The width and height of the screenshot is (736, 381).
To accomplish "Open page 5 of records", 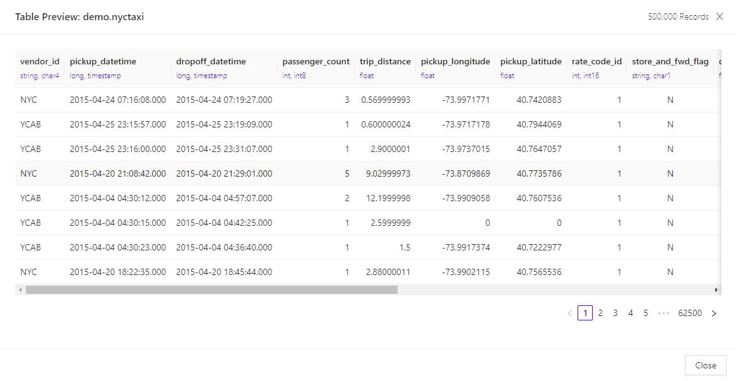I will pyautogui.click(x=645, y=312).
